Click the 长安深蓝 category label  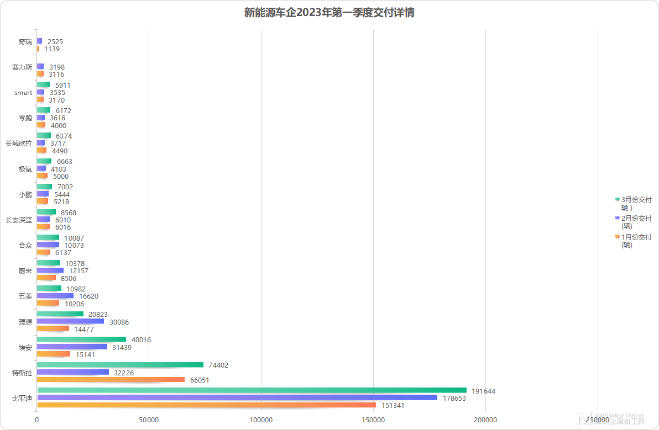point(18,220)
